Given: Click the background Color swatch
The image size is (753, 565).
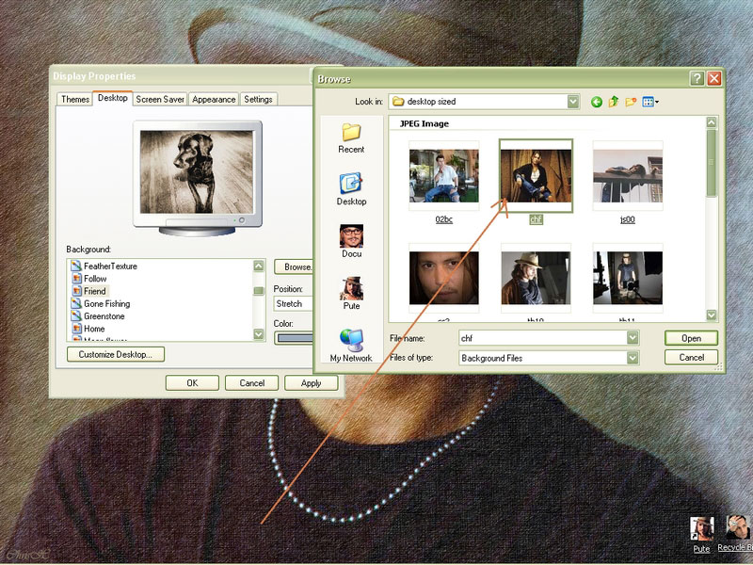Looking at the screenshot, I should point(294,338).
